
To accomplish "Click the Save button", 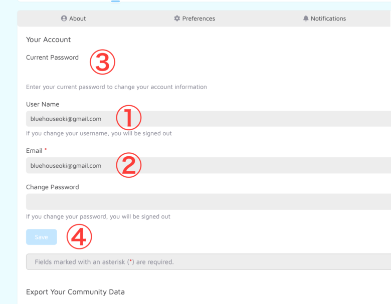I will click(x=42, y=237).
